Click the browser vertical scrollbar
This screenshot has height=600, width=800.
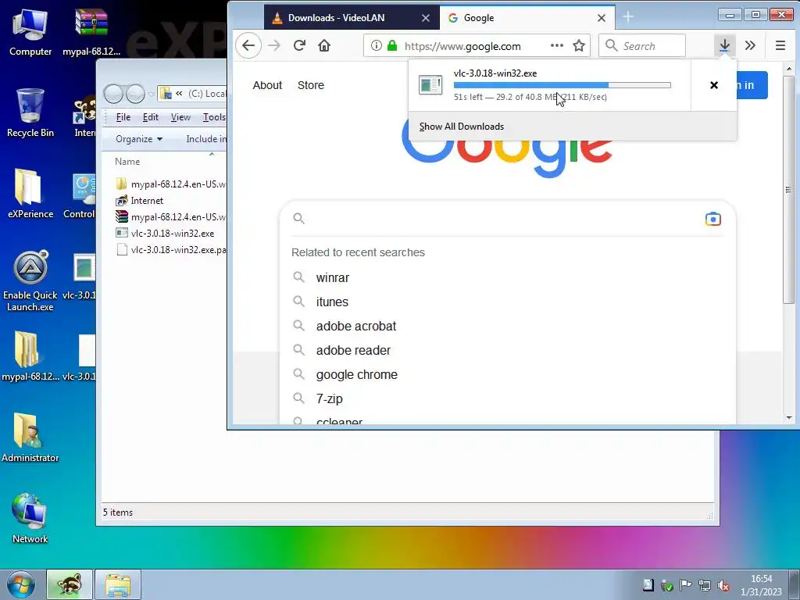[789, 190]
